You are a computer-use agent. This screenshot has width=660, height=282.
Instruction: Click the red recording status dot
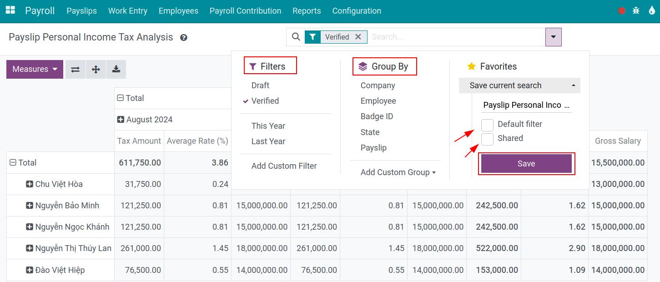(621, 11)
